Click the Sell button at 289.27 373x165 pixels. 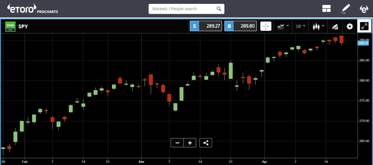click(206, 26)
